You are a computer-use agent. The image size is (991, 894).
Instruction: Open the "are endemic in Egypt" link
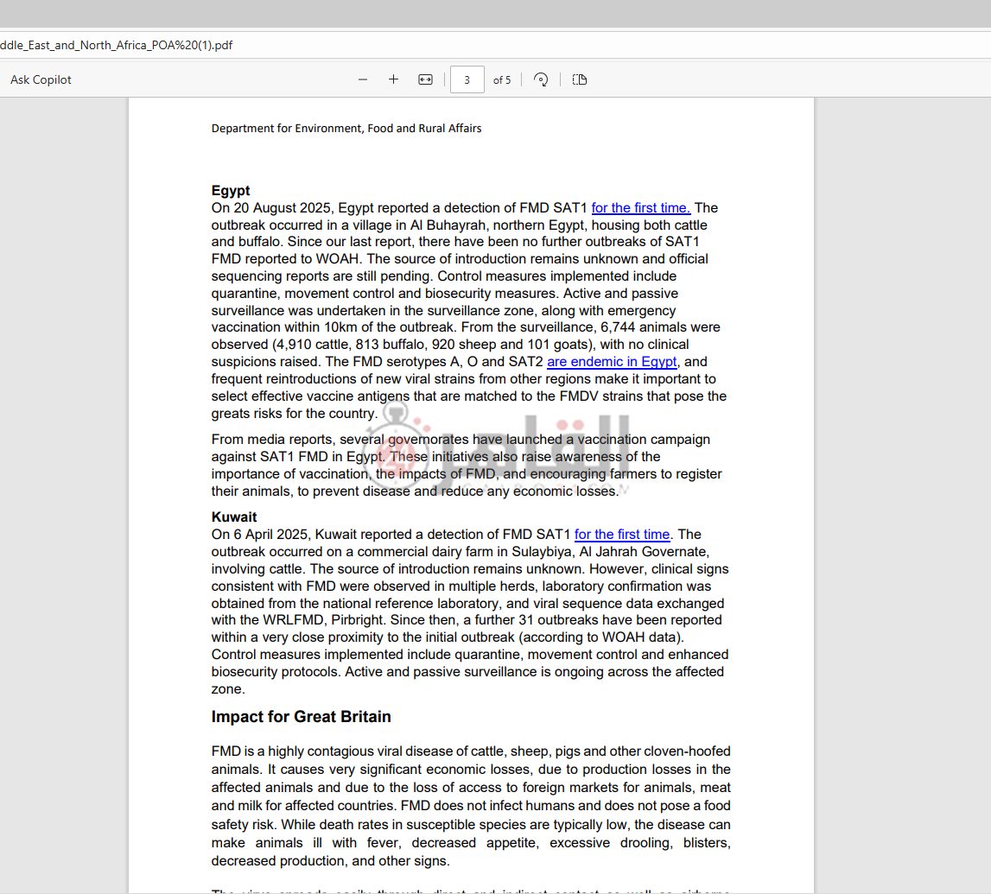coord(612,362)
